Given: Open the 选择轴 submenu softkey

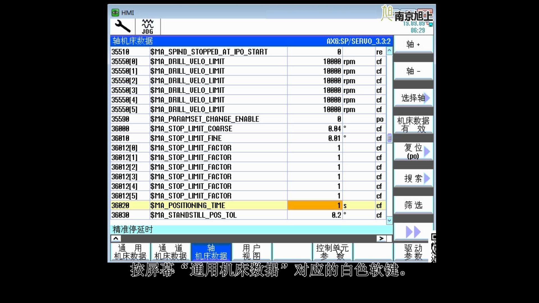Looking at the screenshot, I should click(x=413, y=98).
